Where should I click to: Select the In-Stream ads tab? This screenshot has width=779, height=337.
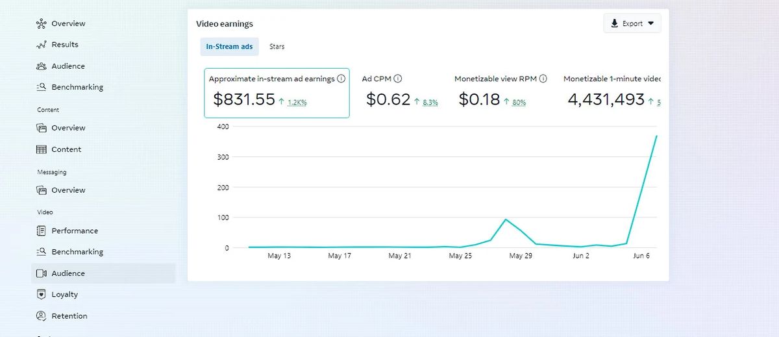click(x=229, y=47)
